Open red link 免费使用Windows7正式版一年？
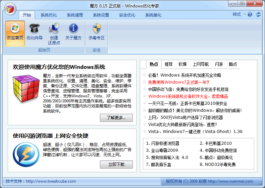 tap(179, 82)
